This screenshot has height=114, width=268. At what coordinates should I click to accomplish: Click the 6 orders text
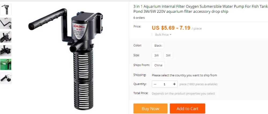139,18
